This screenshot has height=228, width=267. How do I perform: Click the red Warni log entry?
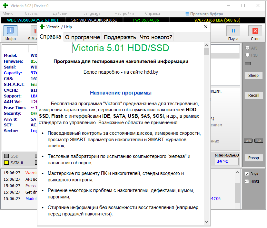(31, 173)
